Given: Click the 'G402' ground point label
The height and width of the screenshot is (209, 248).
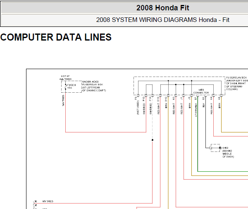Looking at the screenshot, I should coord(225,148).
